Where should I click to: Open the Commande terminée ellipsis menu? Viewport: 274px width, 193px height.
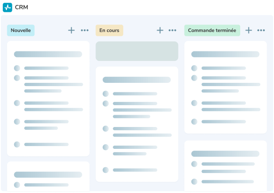click(261, 30)
